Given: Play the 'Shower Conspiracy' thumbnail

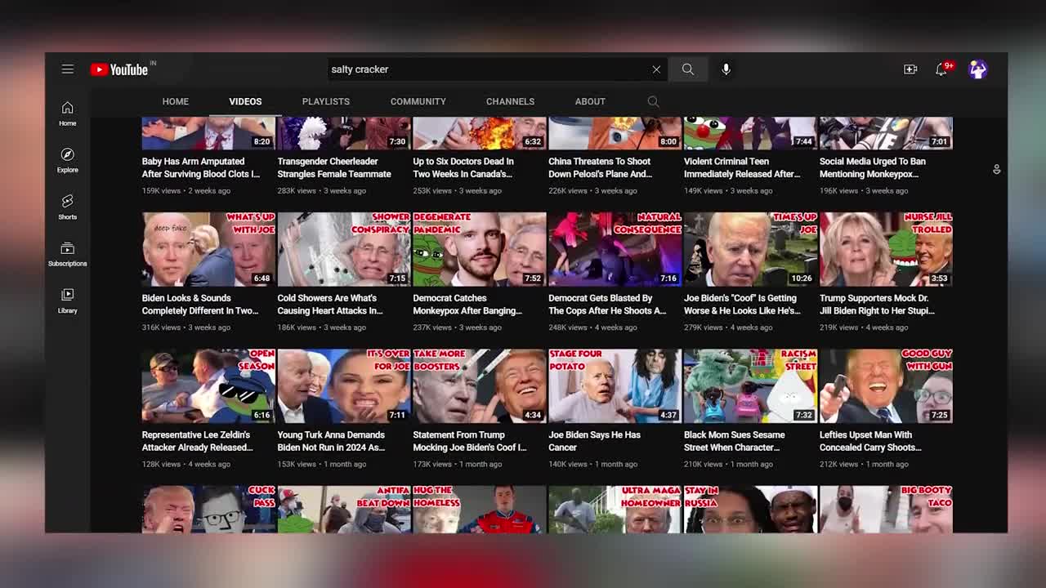Looking at the screenshot, I should (344, 249).
